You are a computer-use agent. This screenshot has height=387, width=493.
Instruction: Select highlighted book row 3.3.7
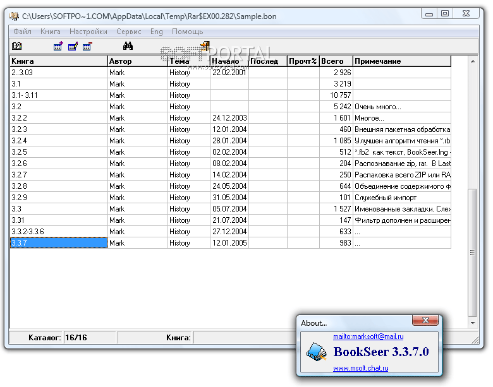click(x=231, y=243)
